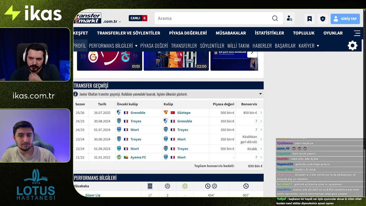Click the search magnifier icon
366x206 pixels.
pos(275,18)
